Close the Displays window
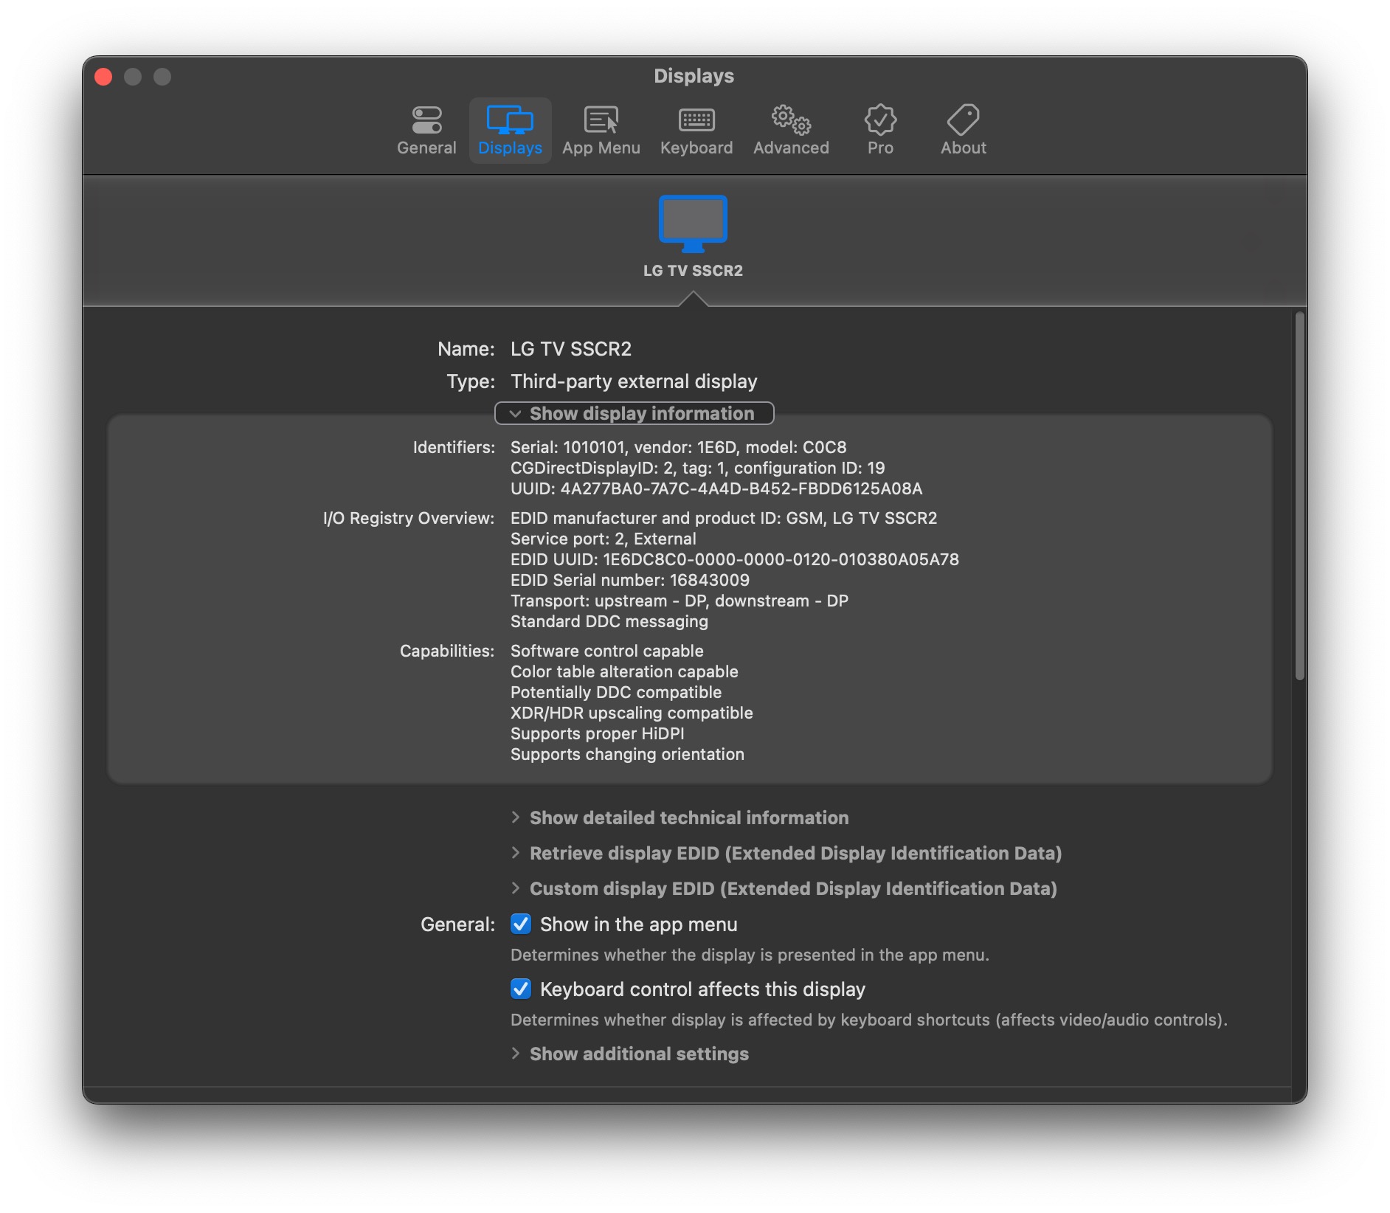This screenshot has height=1213, width=1390. pyautogui.click(x=103, y=77)
